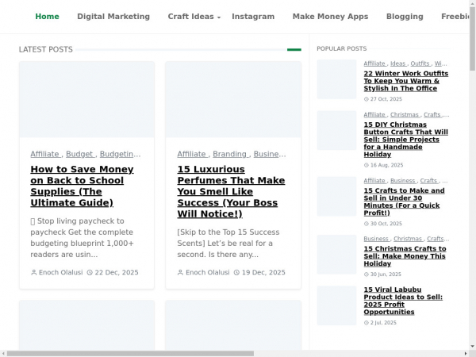Select the Blogging navigation item
Image resolution: width=476 pixels, height=357 pixels.
click(405, 17)
